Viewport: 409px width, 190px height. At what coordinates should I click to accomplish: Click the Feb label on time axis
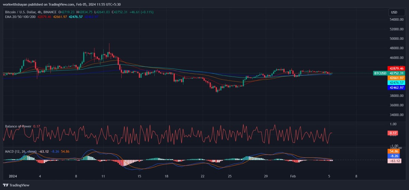coord(292,176)
